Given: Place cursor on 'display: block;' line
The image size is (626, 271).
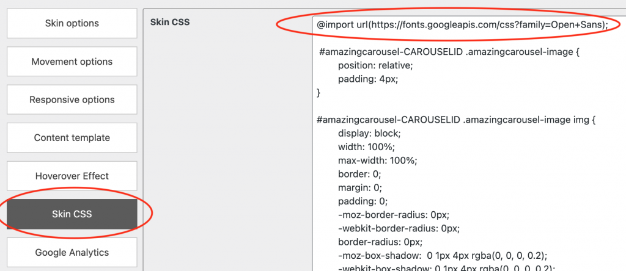Looking at the screenshot, I should (369, 133).
